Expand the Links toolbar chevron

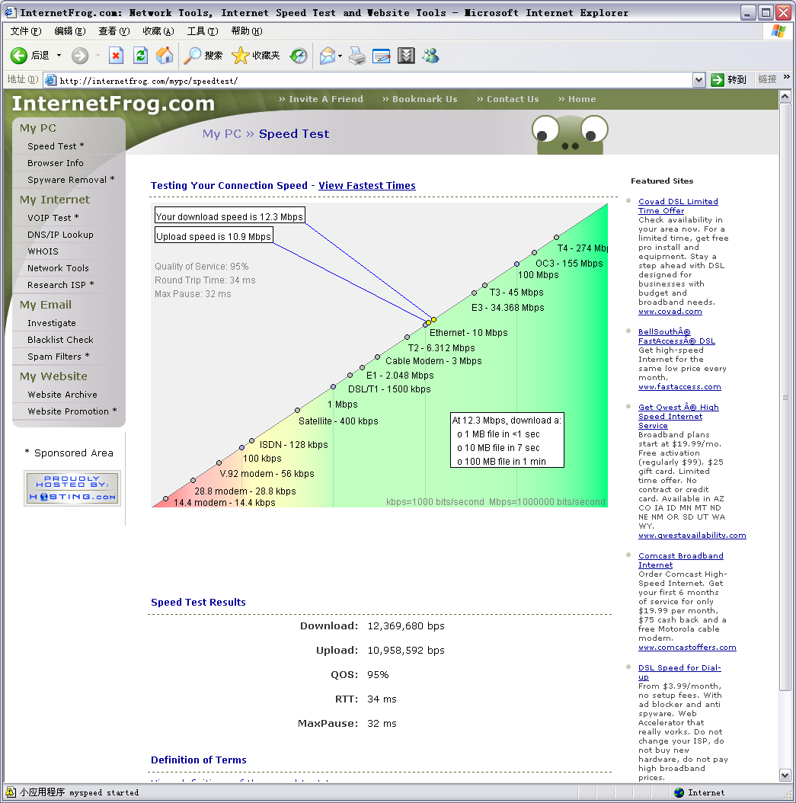787,77
